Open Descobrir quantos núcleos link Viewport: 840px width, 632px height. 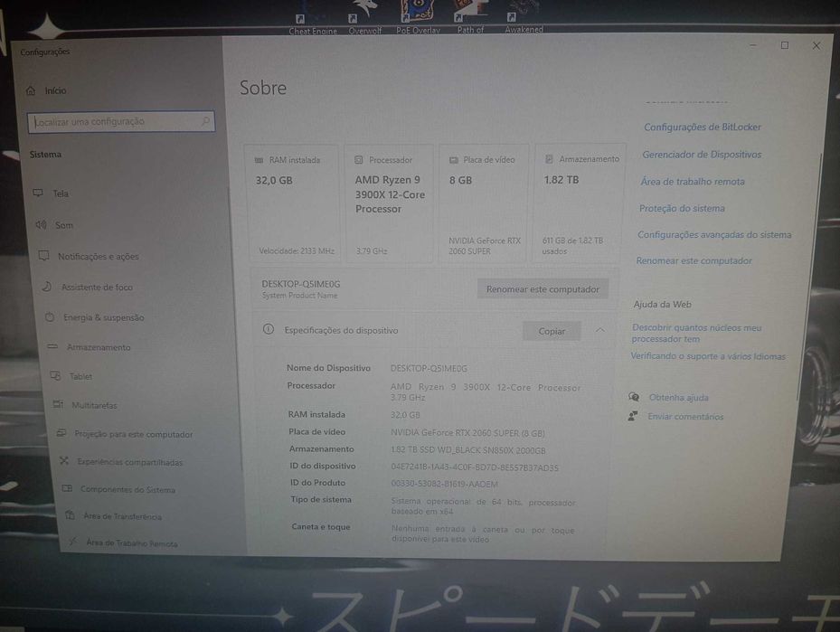click(x=696, y=333)
